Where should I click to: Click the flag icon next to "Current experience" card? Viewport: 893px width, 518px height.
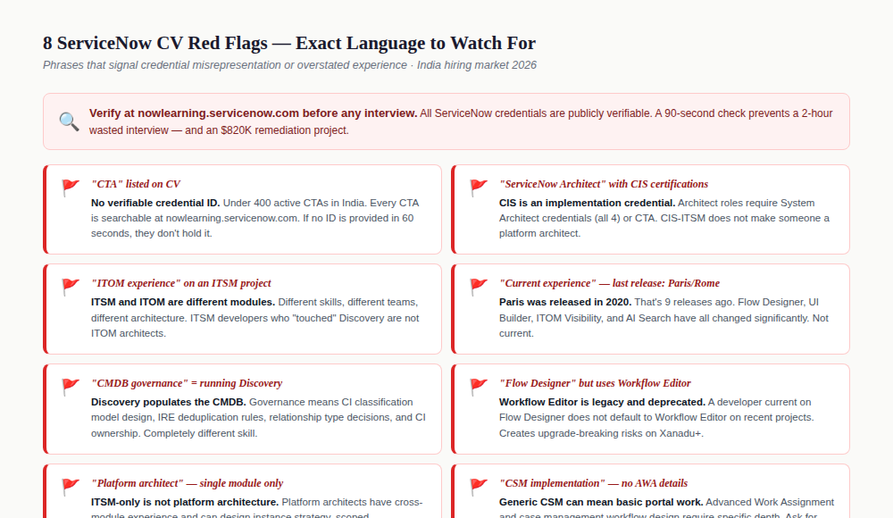coord(479,287)
